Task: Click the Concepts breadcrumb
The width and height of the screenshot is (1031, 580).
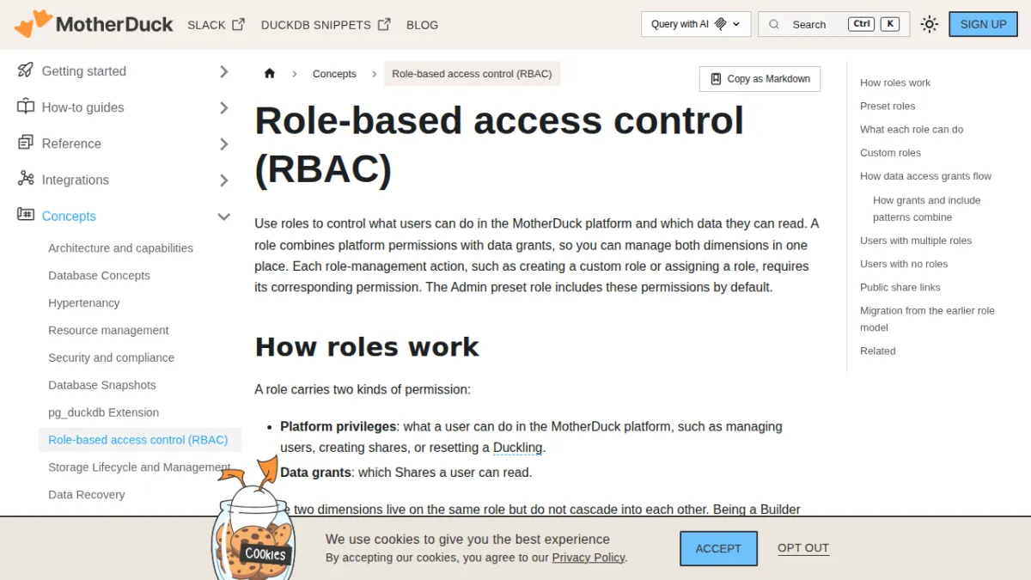Action: click(x=334, y=74)
